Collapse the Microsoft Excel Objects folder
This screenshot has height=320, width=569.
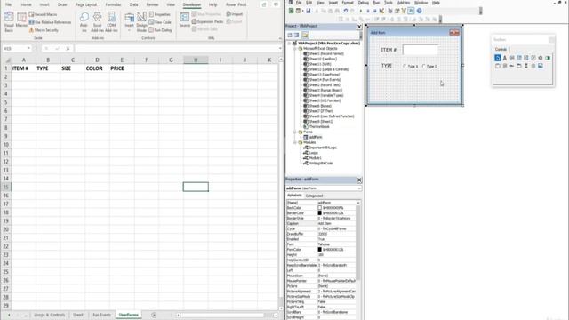click(x=294, y=48)
